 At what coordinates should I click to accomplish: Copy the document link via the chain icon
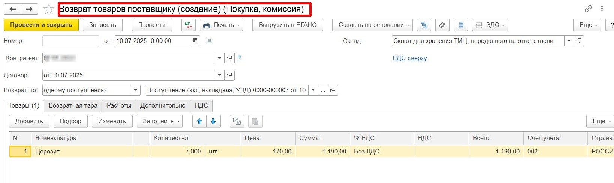(x=588, y=9)
